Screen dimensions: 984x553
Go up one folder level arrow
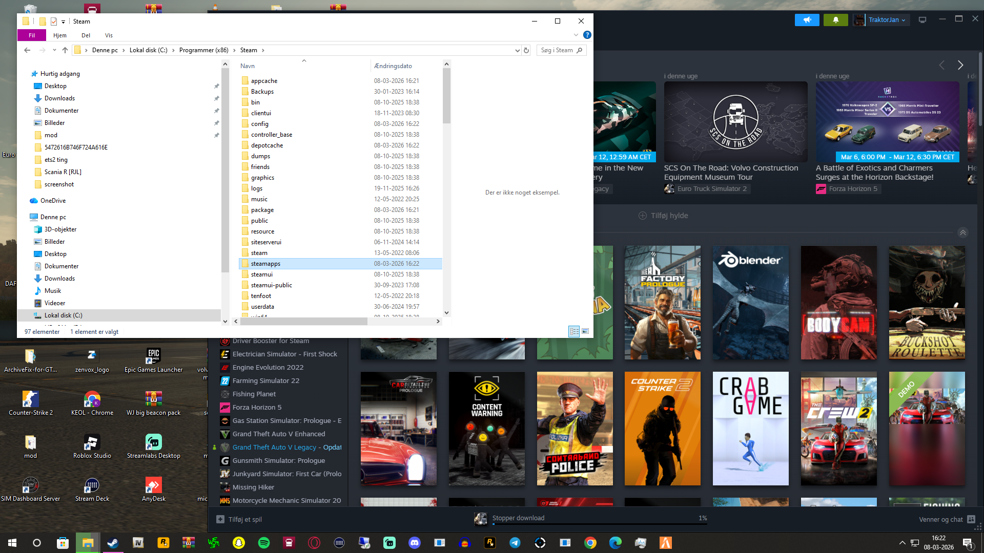click(x=65, y=50)
